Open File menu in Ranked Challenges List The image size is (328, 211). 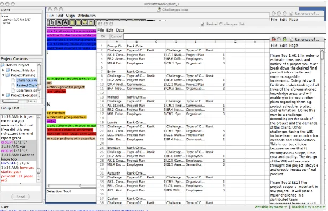click(x=101, y=30)
